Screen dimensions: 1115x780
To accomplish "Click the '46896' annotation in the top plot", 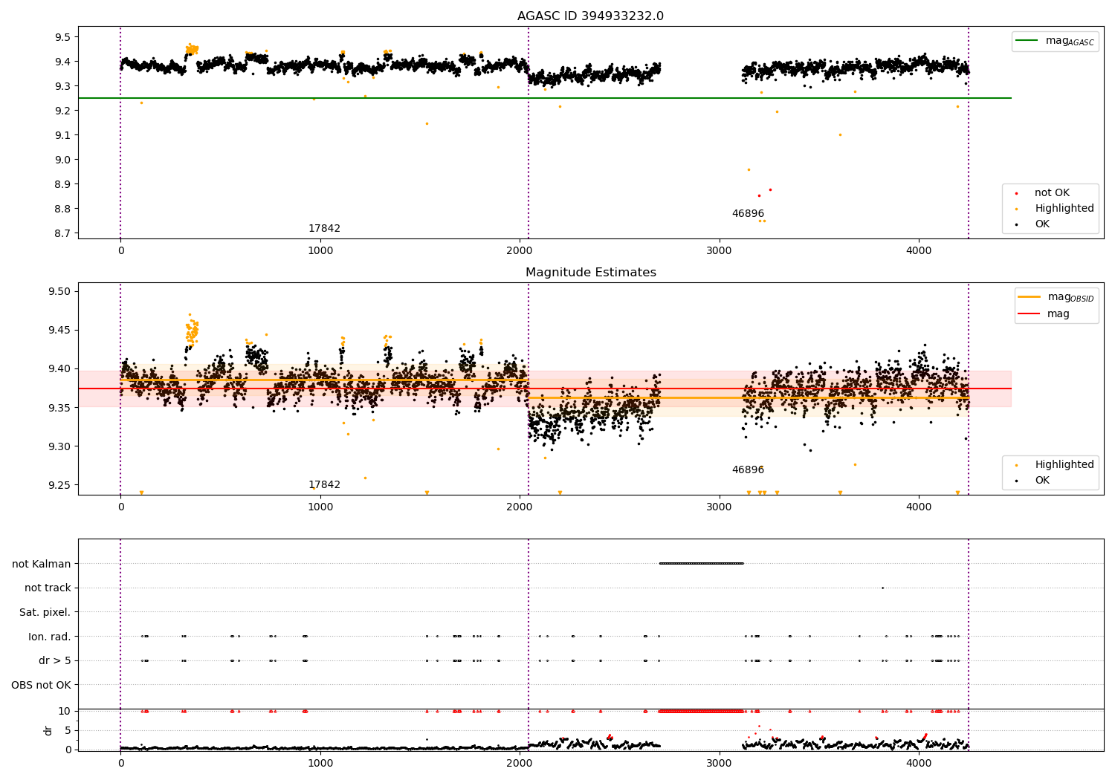I will click(748, 214).
